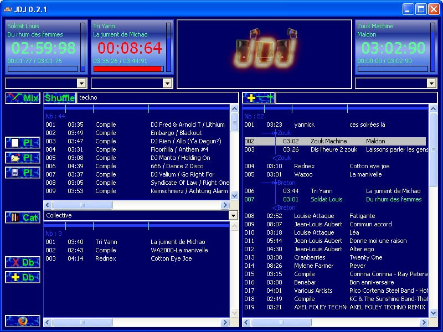Image resolution: width=443 pixels, height=332 pixels.
Task: Select Louise Attaque Fatigante in queue
Action: pyautogui.click(x=336, y=216)
